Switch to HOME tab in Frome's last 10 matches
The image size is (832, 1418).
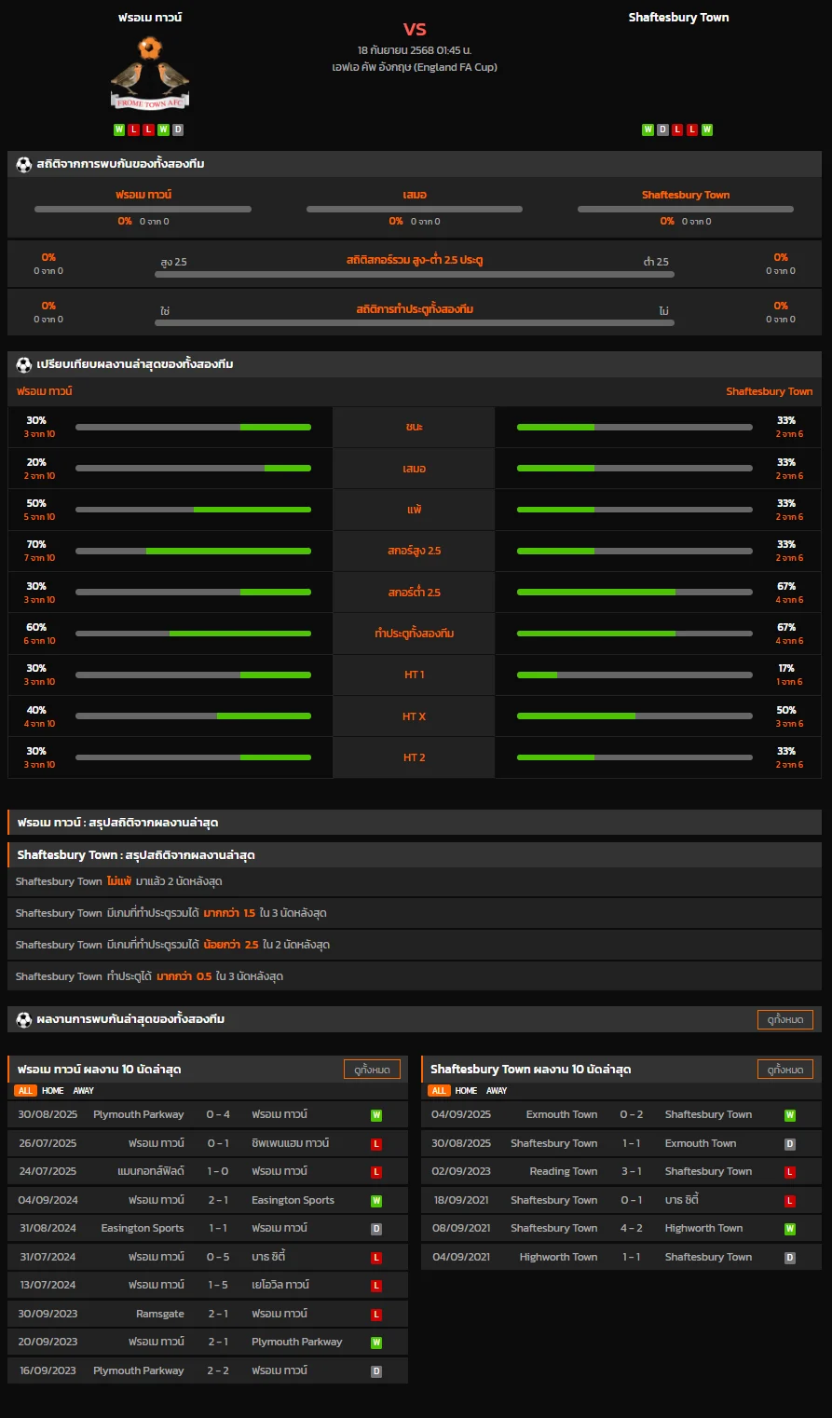[x=53, y=1091]
